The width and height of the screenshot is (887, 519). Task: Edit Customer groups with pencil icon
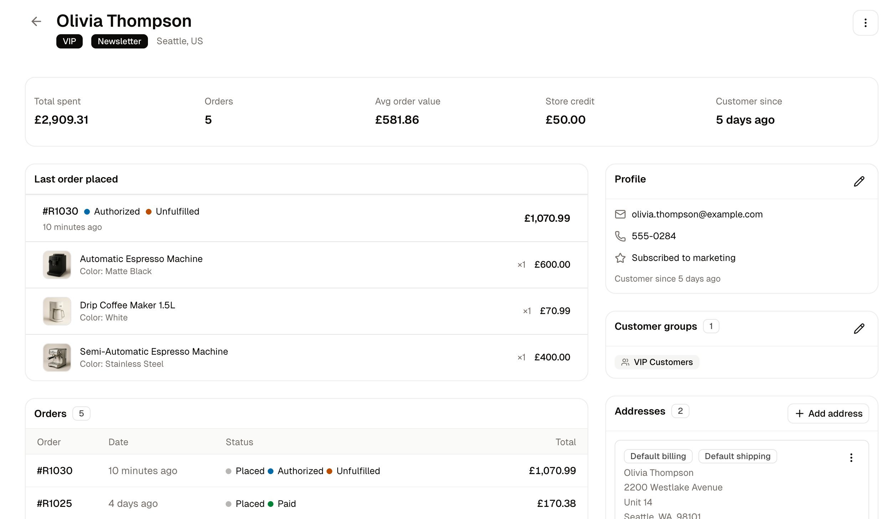[859, 329]
